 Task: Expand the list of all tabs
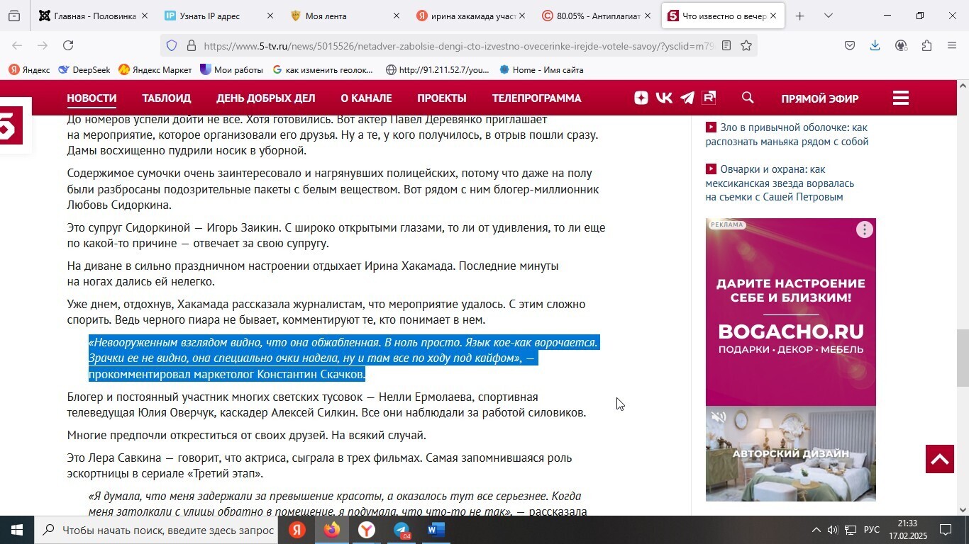pos(828,16)
